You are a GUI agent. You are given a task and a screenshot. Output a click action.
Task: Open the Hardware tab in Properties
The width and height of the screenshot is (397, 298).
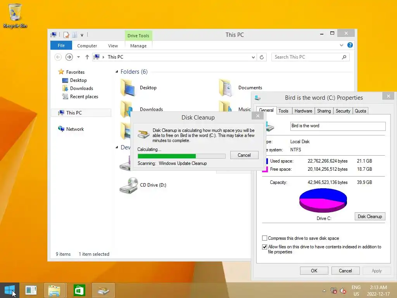coord(303,111)
